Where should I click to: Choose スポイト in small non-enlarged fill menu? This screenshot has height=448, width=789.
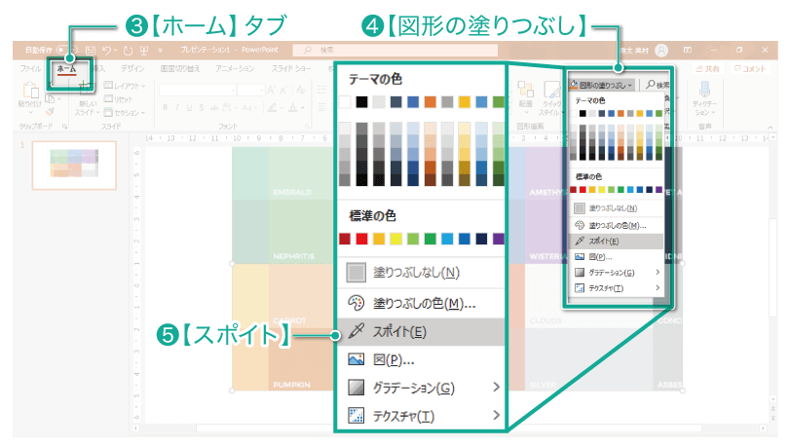click(616, 242)
